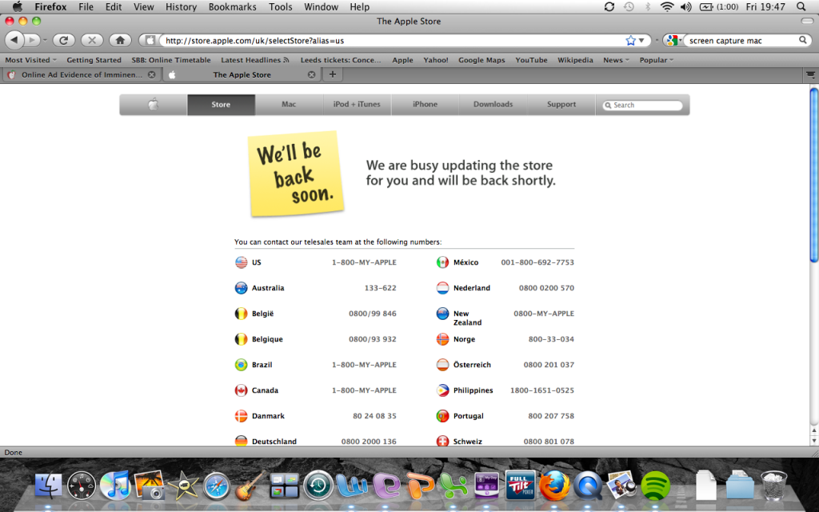Expand the Most Visited bookmarks dropdown
Image resolution: width=819 pixels, height=512 pixels.
point(31,60)
